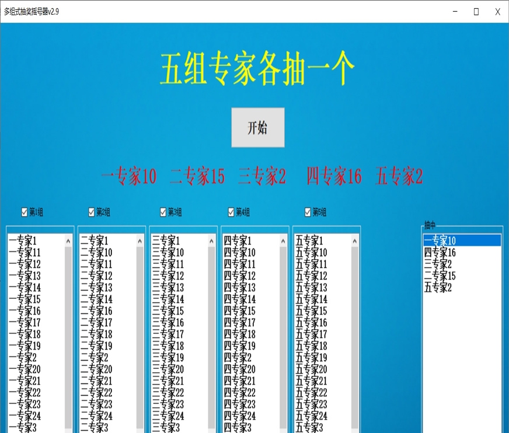509x433 pixels.
Task: Uncheck the 第2组 checkbox
Action: (x=90, y=212)
